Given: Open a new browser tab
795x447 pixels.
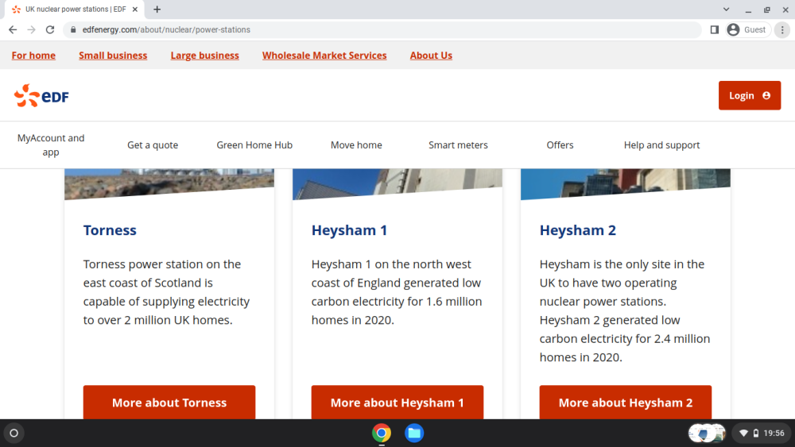Looking at the screenshot, I should click(157, 9).
